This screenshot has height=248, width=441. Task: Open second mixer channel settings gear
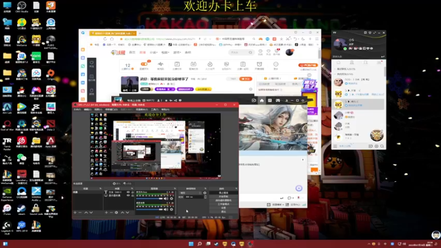[x=171, y=209]
